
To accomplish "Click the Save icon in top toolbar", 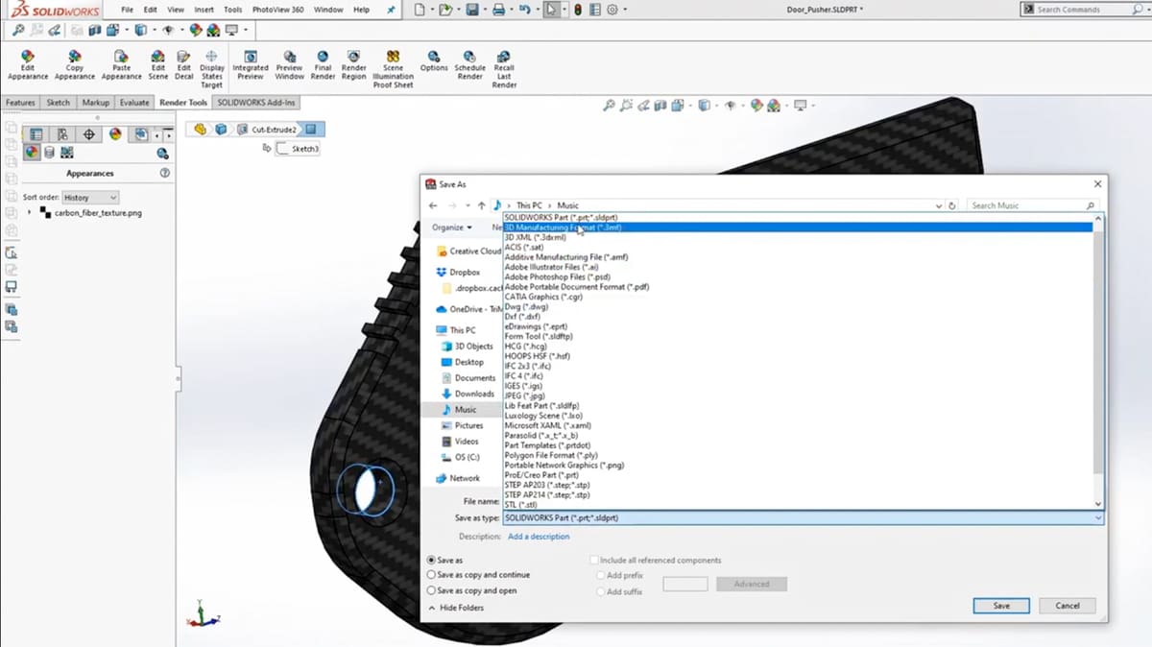I will pyautogui.click(x=471, y=10).
